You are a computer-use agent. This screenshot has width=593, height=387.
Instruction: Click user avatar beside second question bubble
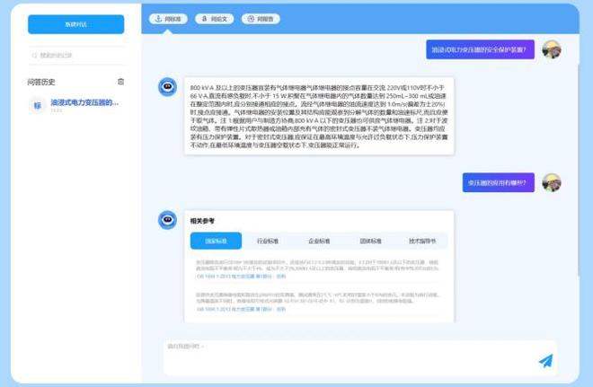(552, 182)
